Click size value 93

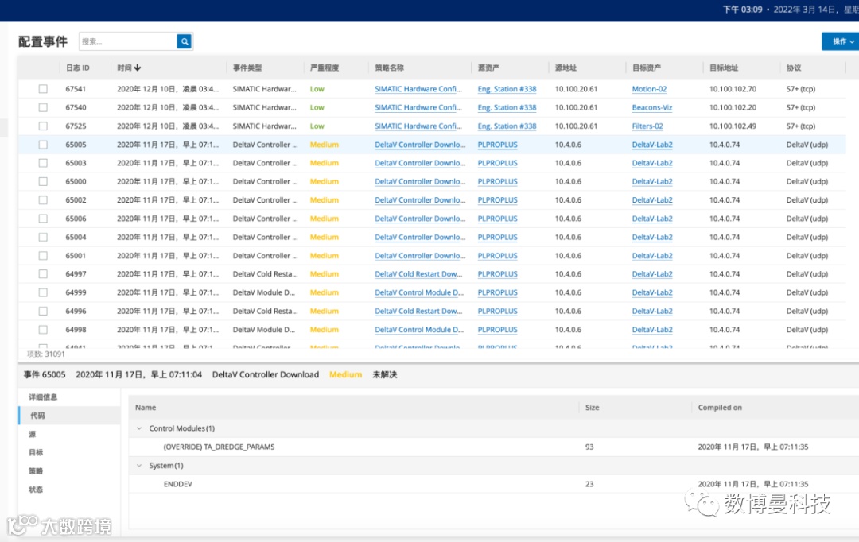(x=589, y=447)
